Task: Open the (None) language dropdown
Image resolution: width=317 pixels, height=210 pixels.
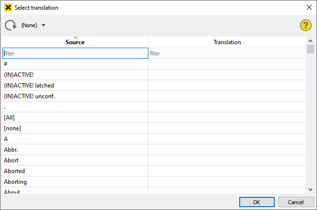Action: (x=33, y=25)
